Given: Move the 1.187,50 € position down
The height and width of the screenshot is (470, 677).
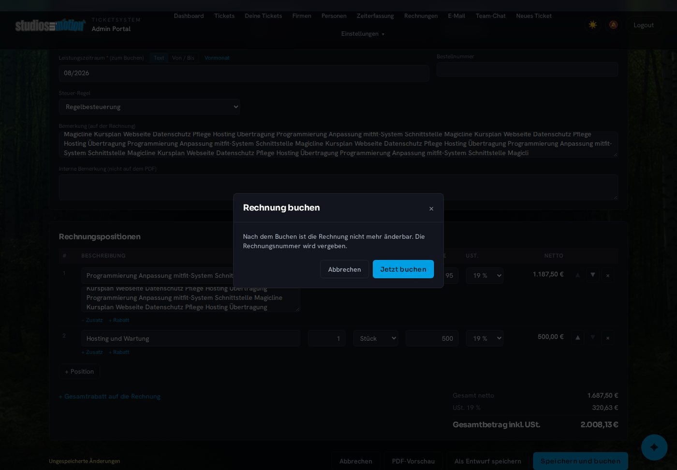Looking at the screenshot, I should (x=592, y=275).
